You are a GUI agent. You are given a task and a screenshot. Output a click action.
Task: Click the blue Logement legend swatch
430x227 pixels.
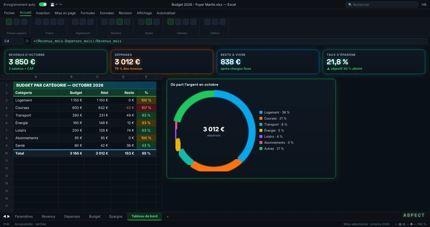click(x=261, y=112)
